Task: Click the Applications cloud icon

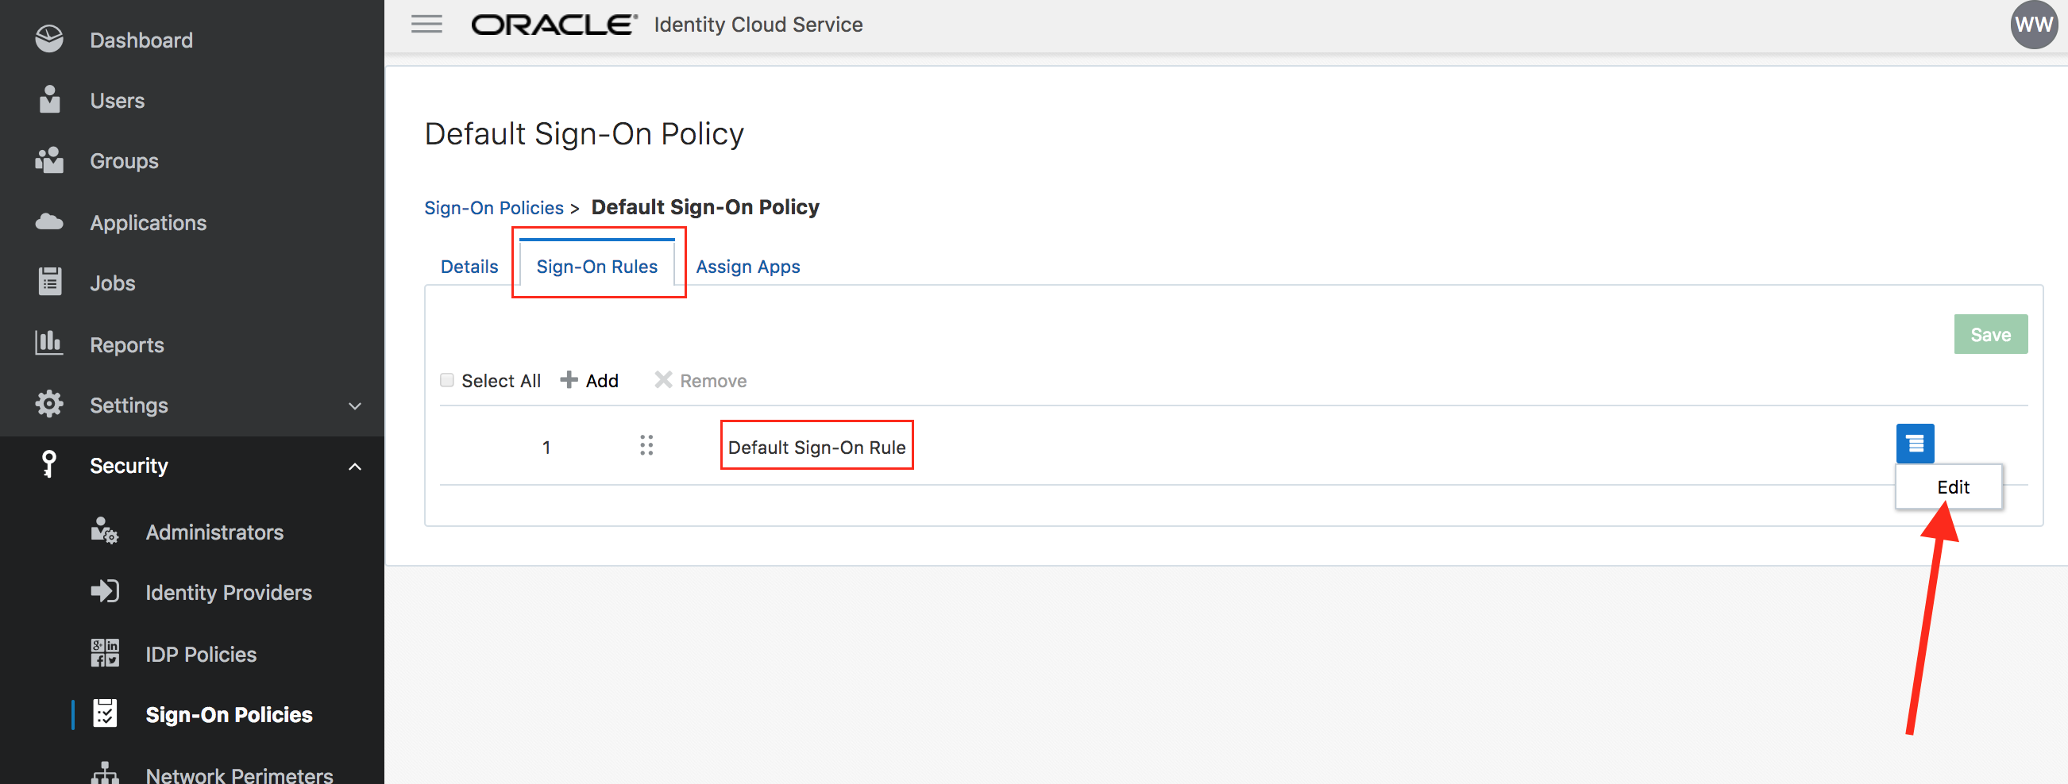Action: coord(49,221)
